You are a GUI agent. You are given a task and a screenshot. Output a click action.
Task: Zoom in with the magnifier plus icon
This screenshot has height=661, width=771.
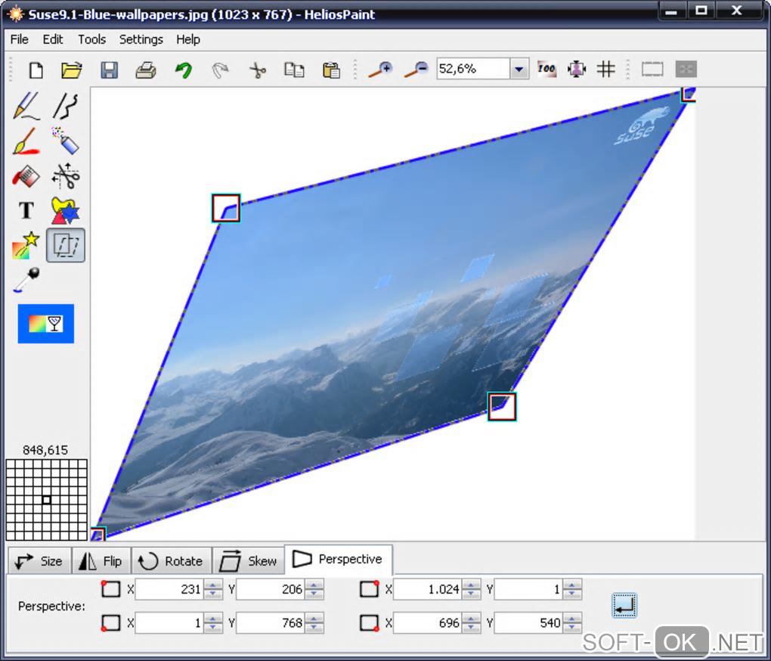click(x=380, y=70)
